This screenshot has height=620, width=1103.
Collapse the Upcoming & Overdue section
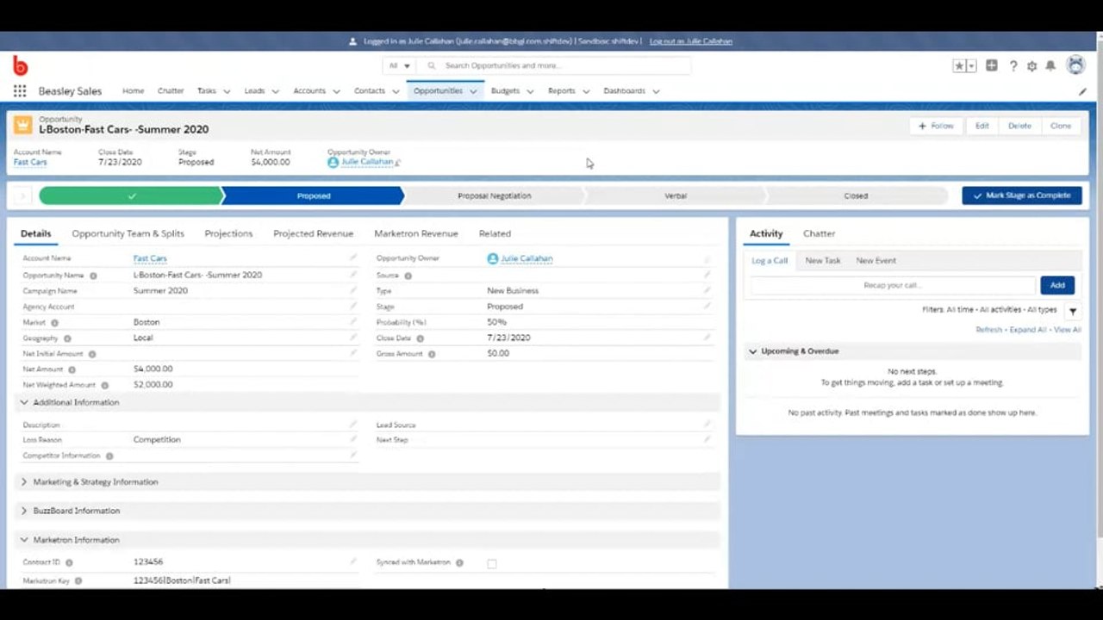[x=753, y=351]
